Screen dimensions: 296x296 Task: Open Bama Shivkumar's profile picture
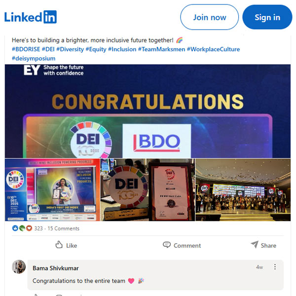click(x=19, y=267)
